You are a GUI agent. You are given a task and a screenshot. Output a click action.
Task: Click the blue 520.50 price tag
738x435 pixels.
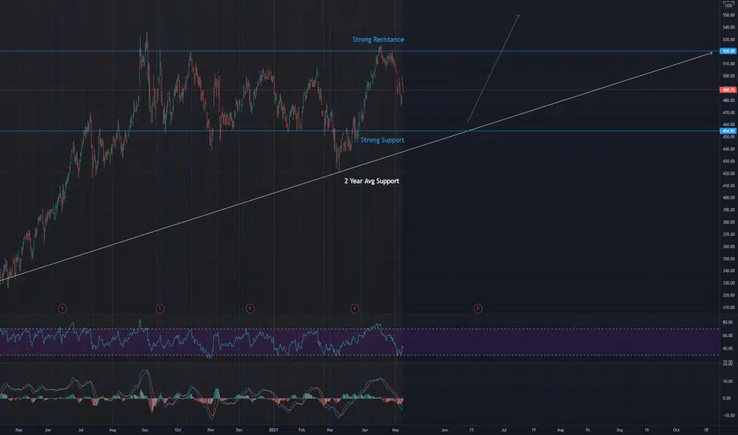pos(728,51)
